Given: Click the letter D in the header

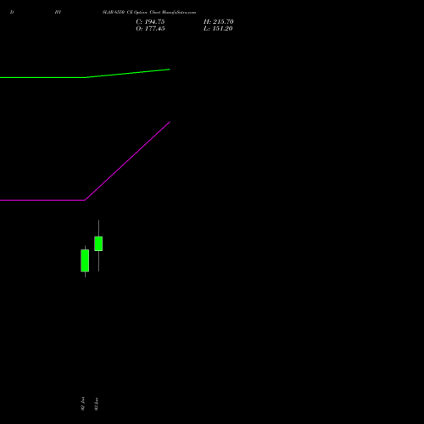Looking at the screenshot, I should click(x=12, y=12).
